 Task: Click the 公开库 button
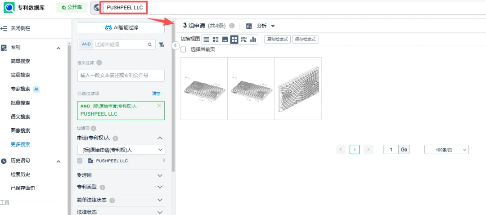coord(72,8)
